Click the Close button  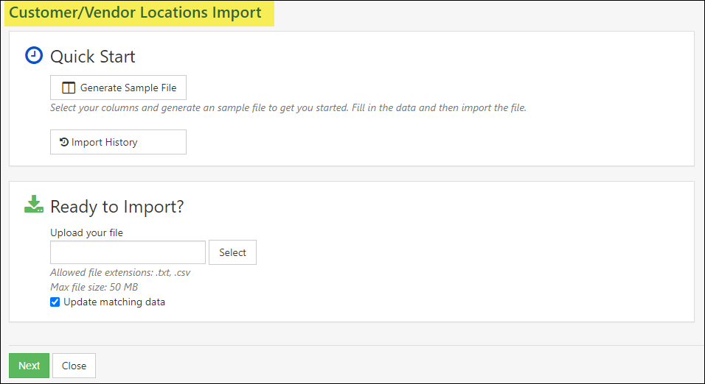[x=74, y=366]
